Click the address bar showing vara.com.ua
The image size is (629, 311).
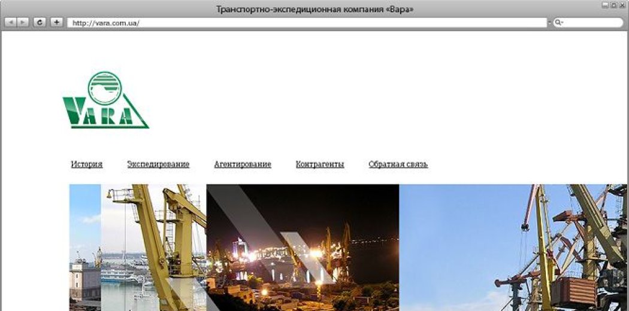307,23
